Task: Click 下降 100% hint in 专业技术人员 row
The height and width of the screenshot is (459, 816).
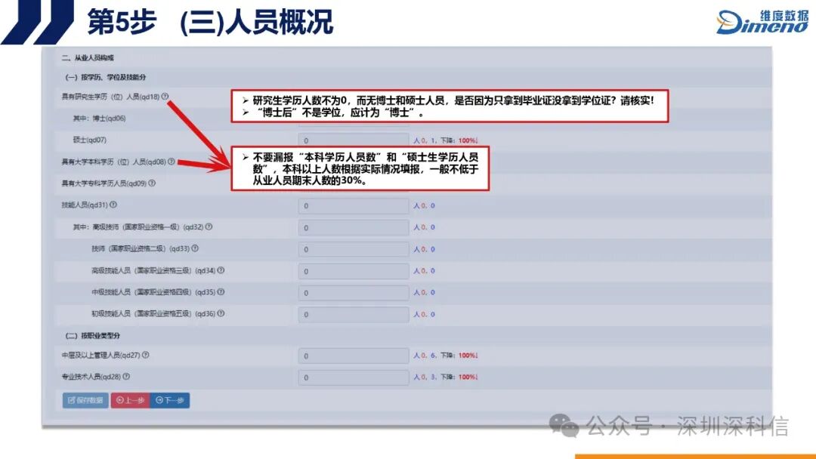Action: [459, 377]
